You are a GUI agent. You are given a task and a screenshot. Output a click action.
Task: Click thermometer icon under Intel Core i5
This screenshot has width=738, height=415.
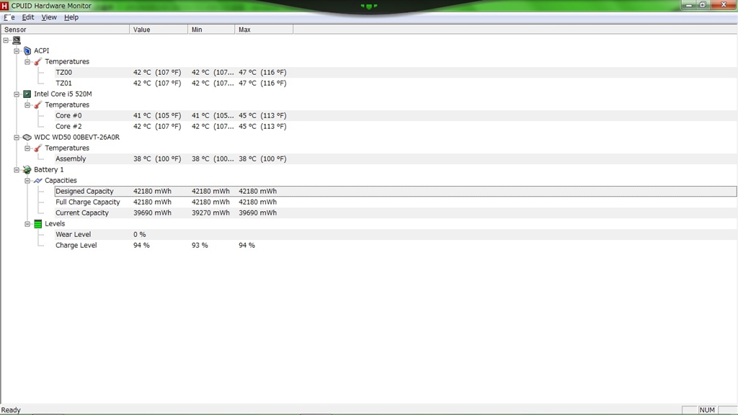click(38, 105)
